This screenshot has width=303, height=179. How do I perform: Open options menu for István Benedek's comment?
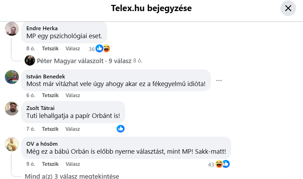[219, 80]
